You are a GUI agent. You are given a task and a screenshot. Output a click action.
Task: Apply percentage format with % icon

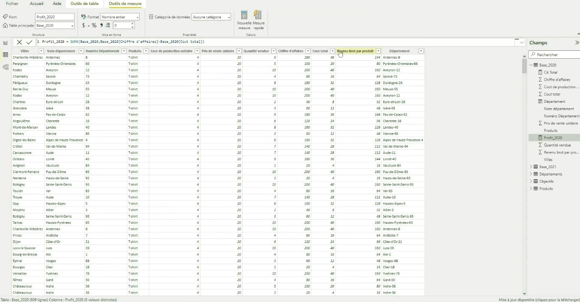(x=94, y=25)
